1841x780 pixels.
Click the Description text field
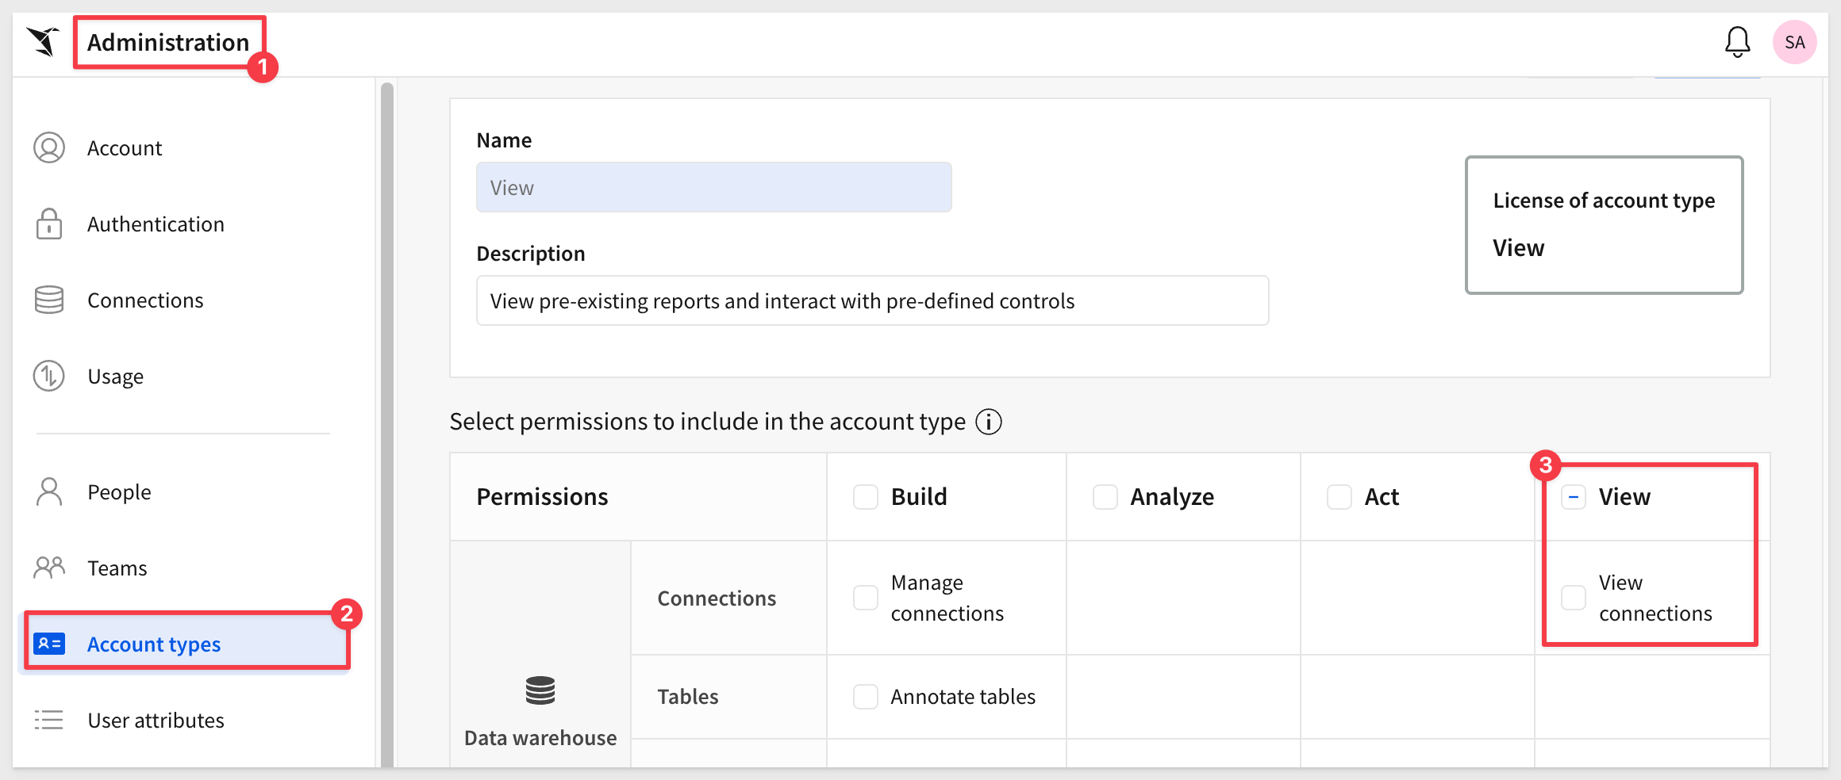click(x=871, y=301)
